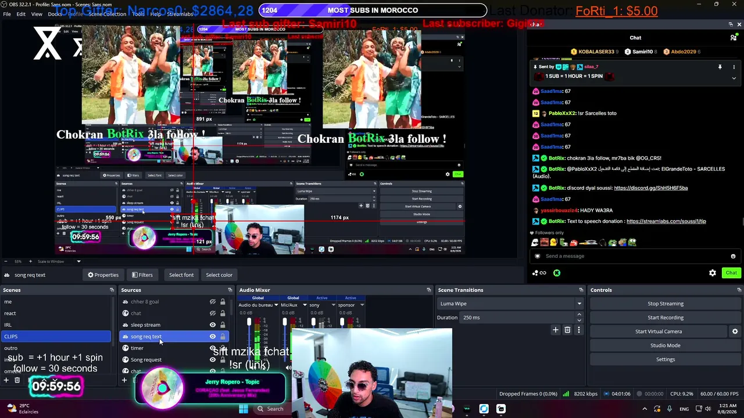The image size is (744, 418).
Task: Show hidden system tray icons
Action: 645,409
